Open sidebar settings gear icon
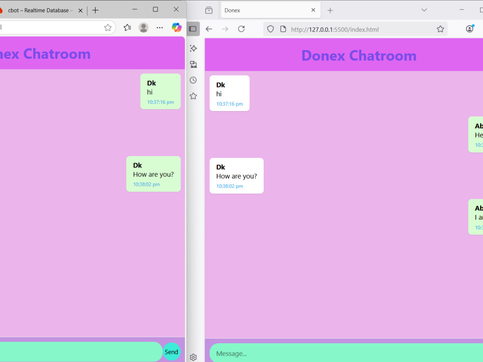The image size is (483, 362). 194,357
